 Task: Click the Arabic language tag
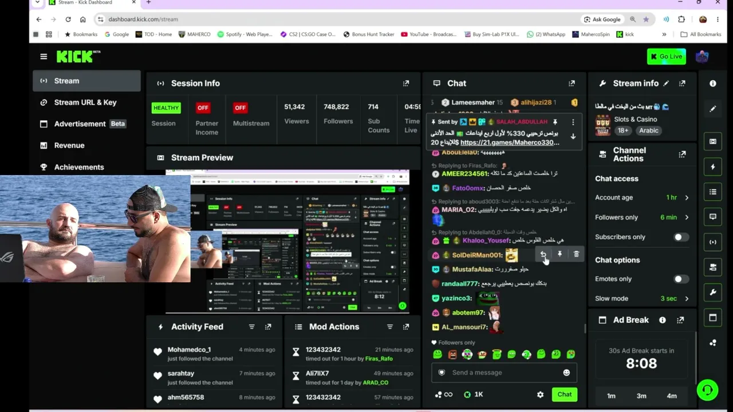click(649, 130)
